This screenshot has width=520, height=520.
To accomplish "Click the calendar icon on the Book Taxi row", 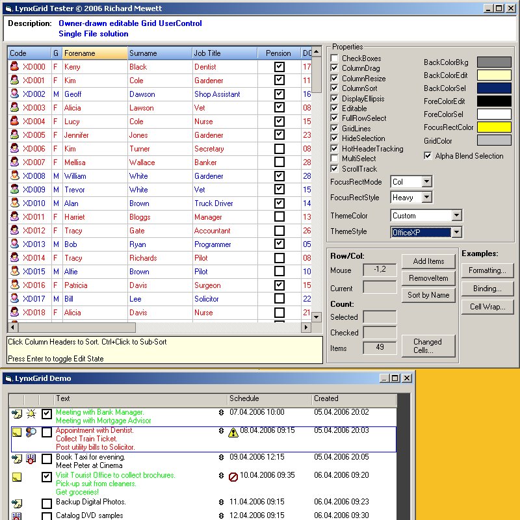I will pos(31,459).
